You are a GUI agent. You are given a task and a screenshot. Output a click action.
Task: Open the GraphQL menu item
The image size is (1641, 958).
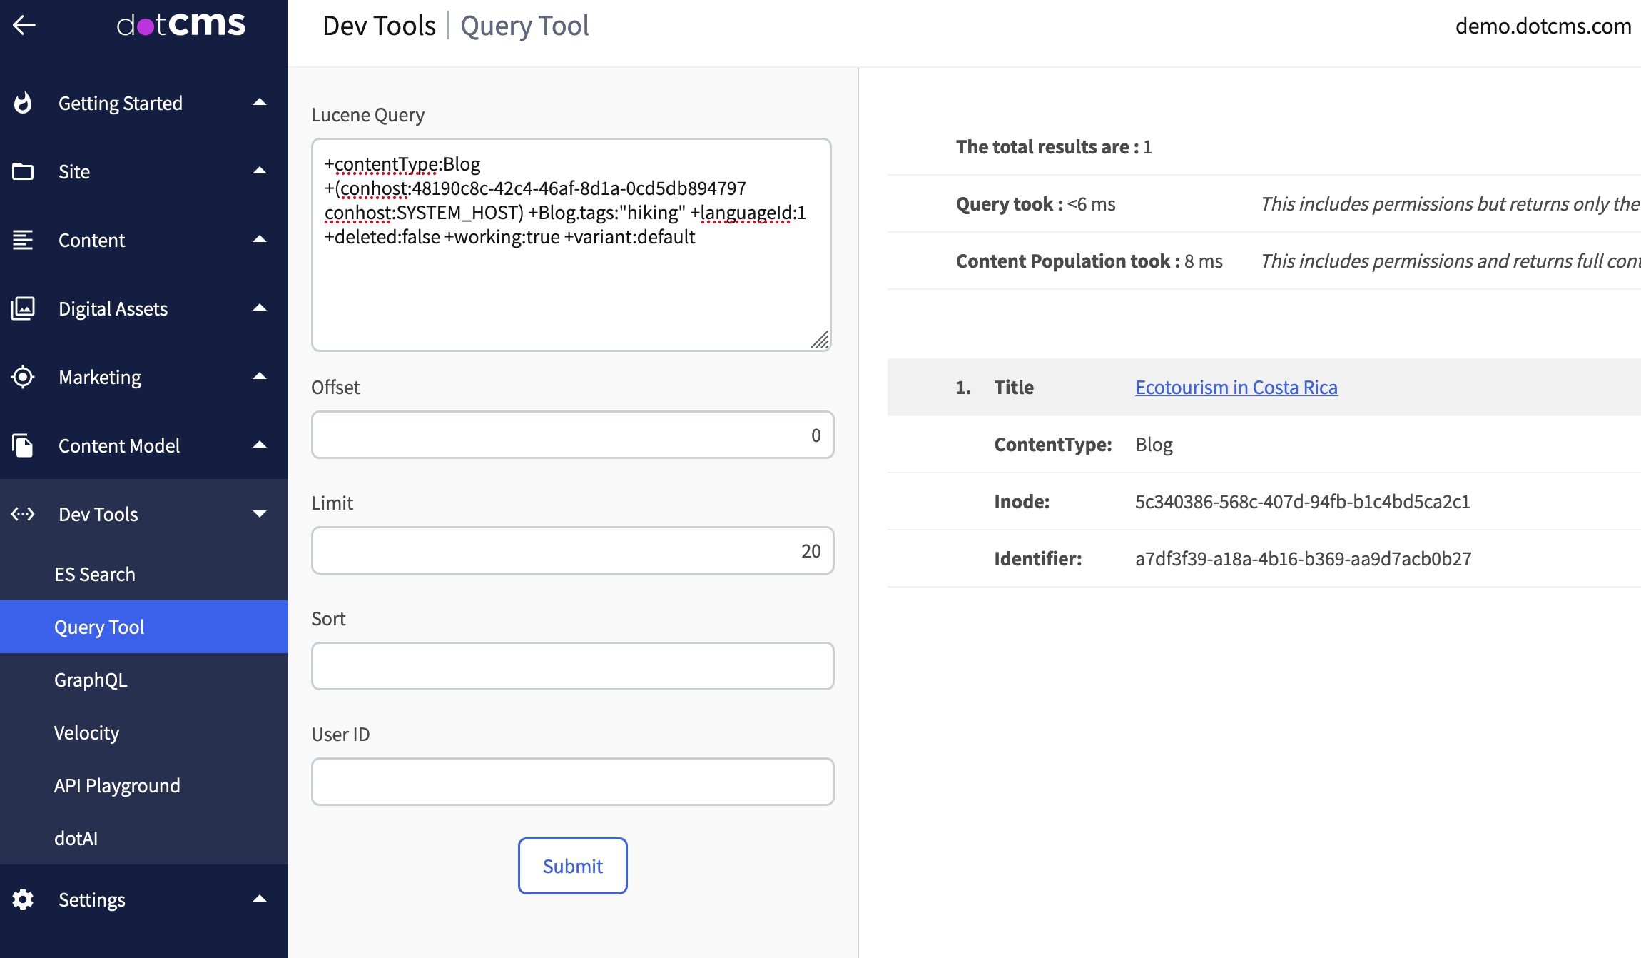coord(91,680)
